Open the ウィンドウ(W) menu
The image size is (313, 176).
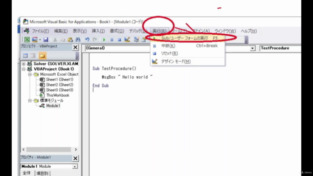pos(225,31)
